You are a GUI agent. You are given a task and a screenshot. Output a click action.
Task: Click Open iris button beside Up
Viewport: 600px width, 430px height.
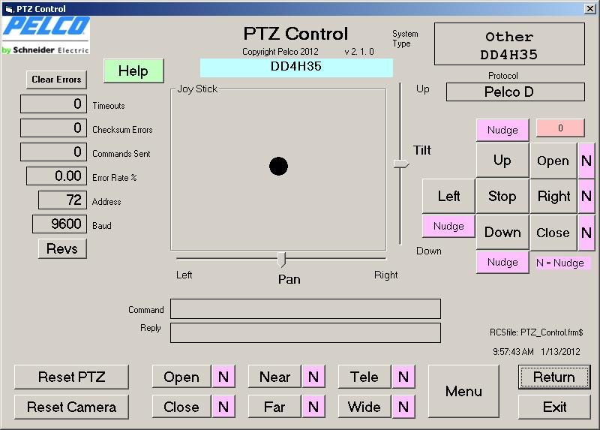click(x=553, y=161)
